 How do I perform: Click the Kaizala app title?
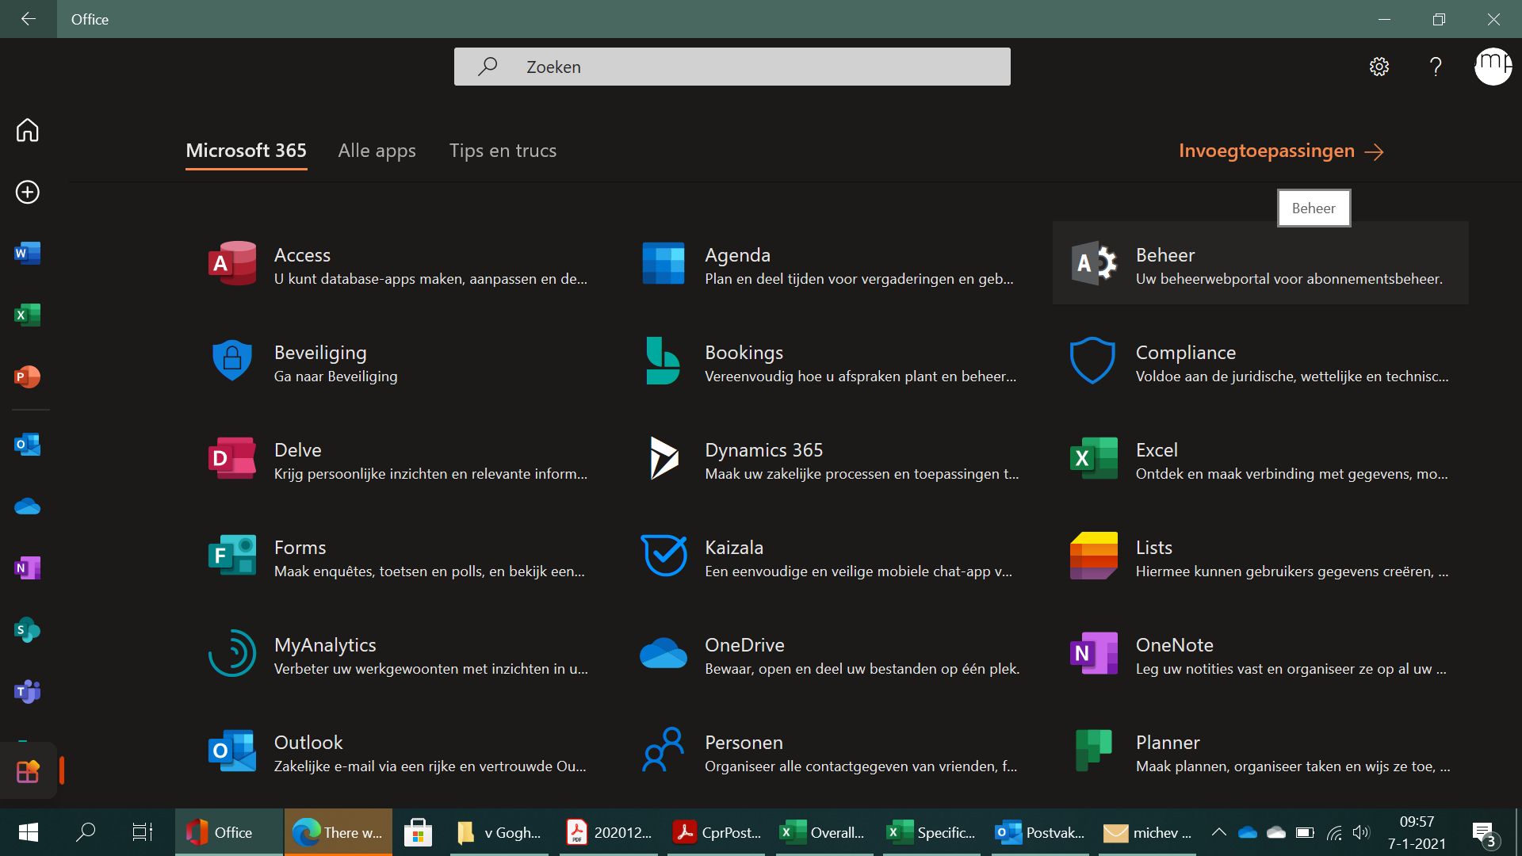(734, 548)
